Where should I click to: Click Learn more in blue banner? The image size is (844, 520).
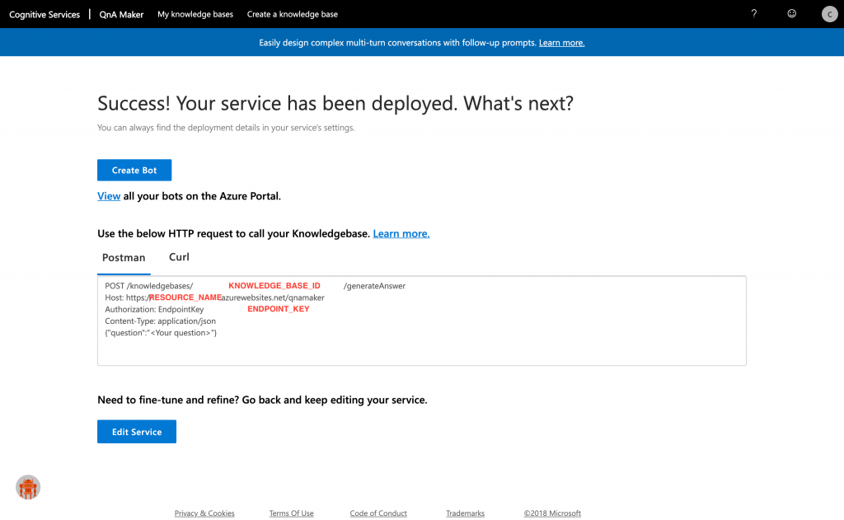561,43
